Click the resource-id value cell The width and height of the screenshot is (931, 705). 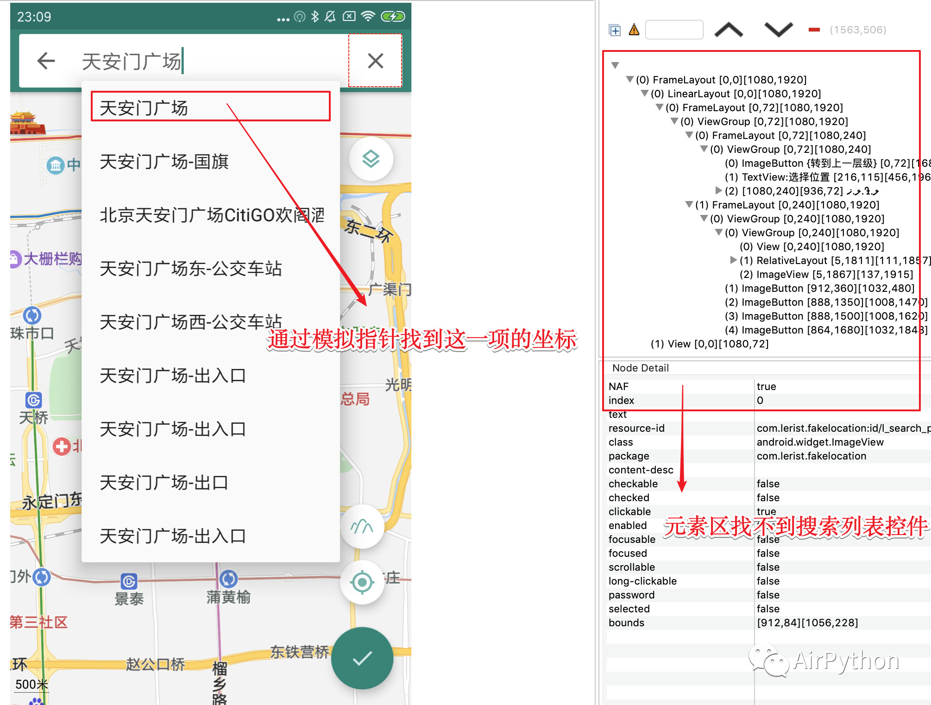click(843, 428)
